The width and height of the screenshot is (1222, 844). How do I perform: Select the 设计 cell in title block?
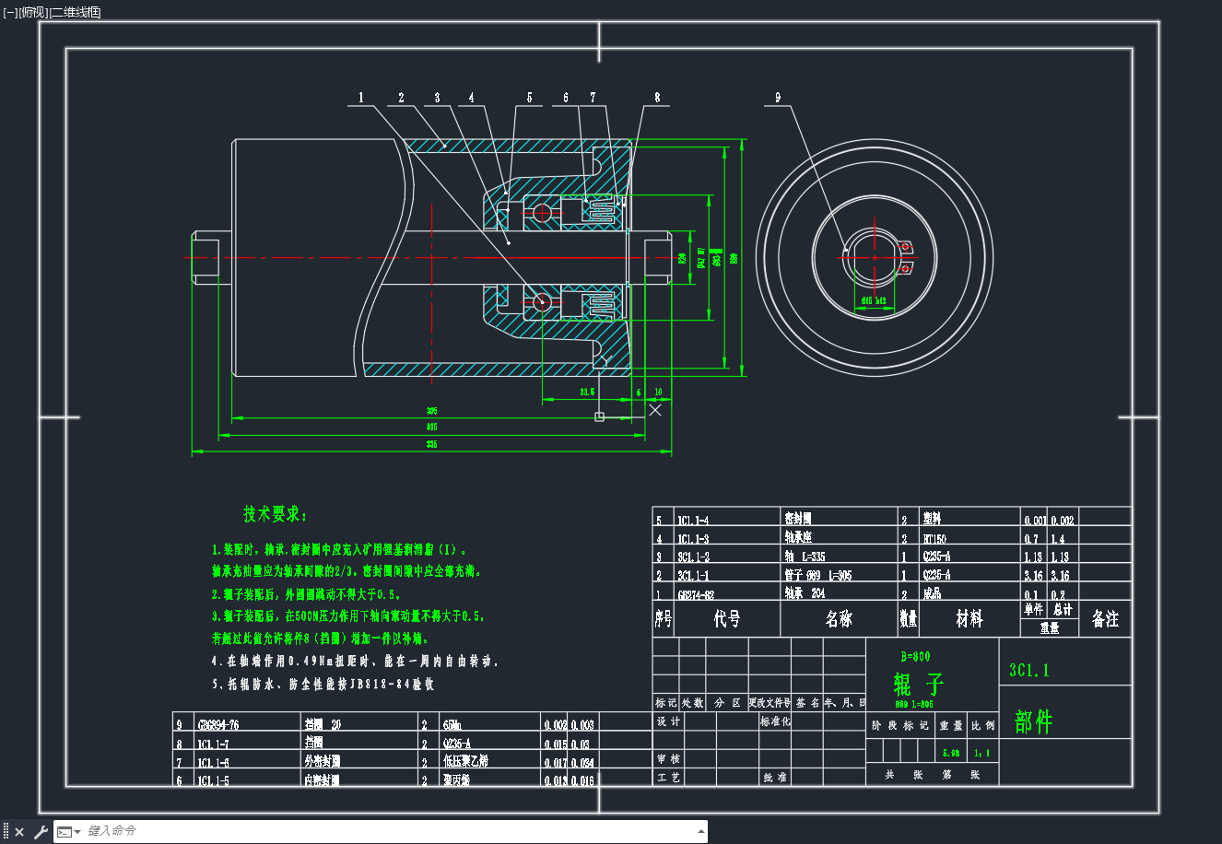coord(668,721)
